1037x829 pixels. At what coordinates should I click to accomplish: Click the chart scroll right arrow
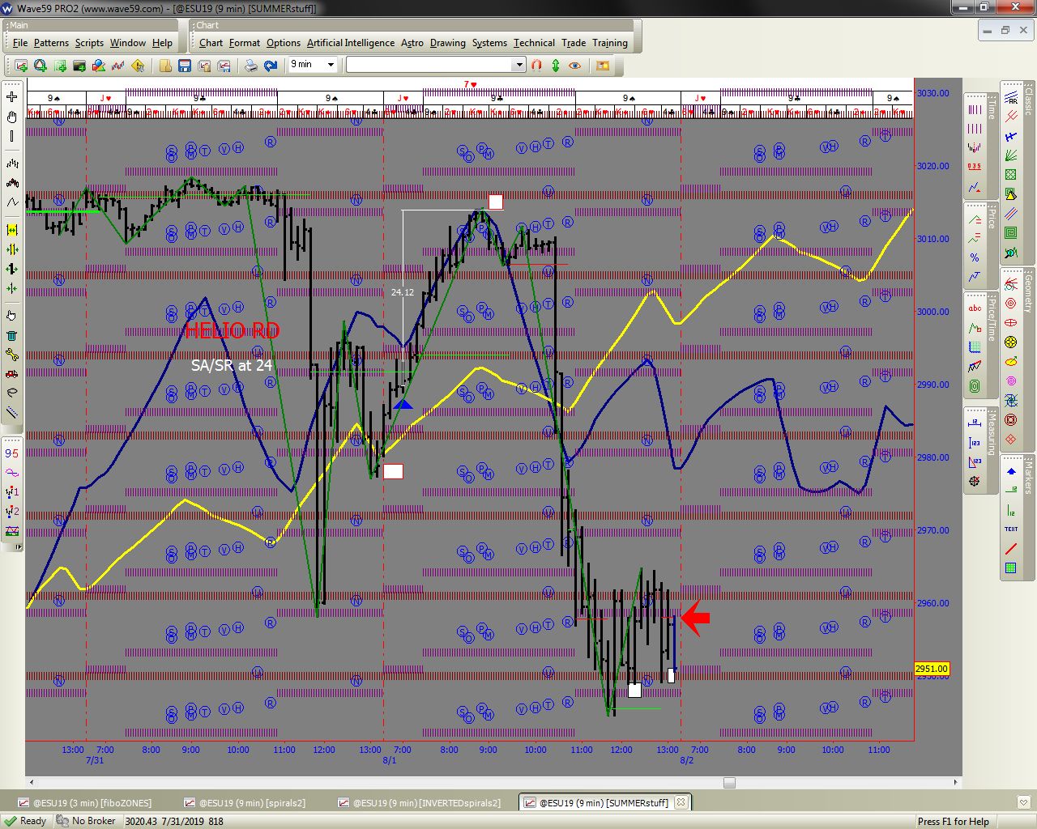956,783
